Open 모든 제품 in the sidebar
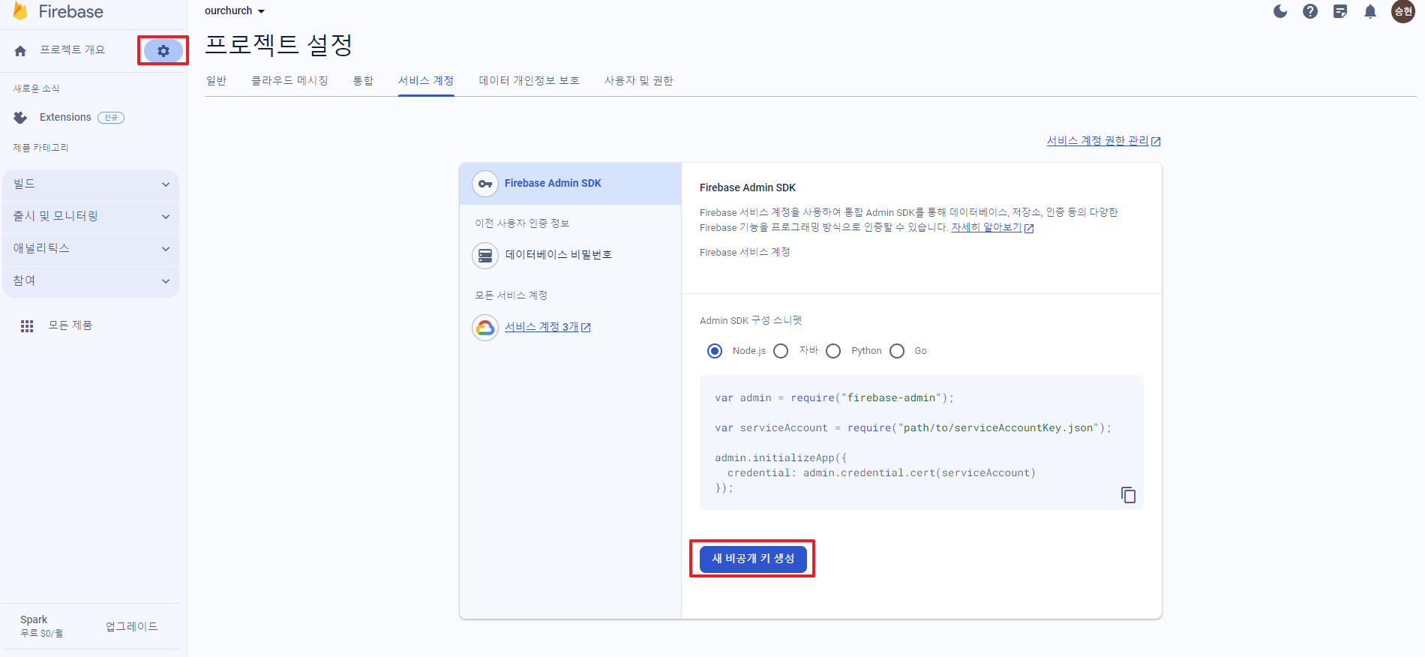 (x=70, y=326)
